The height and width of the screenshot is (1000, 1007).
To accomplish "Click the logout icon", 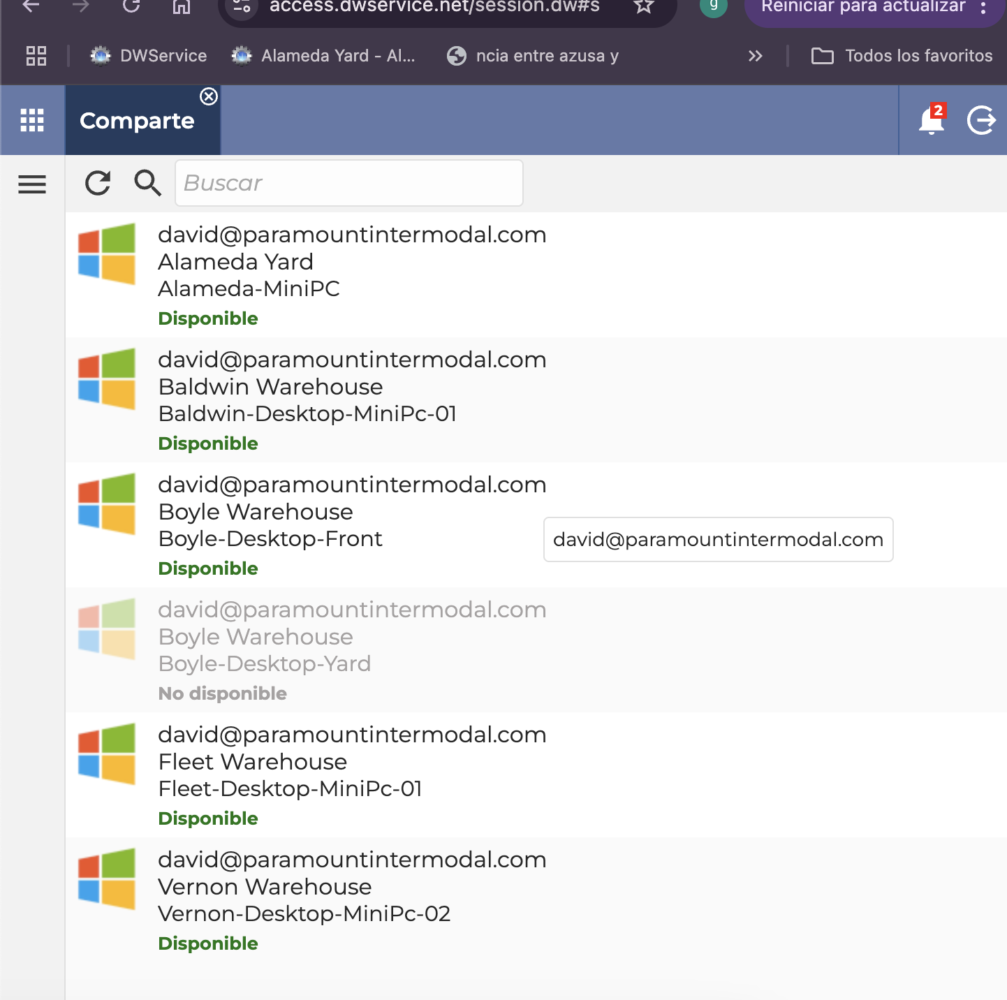I will (981, 120).
